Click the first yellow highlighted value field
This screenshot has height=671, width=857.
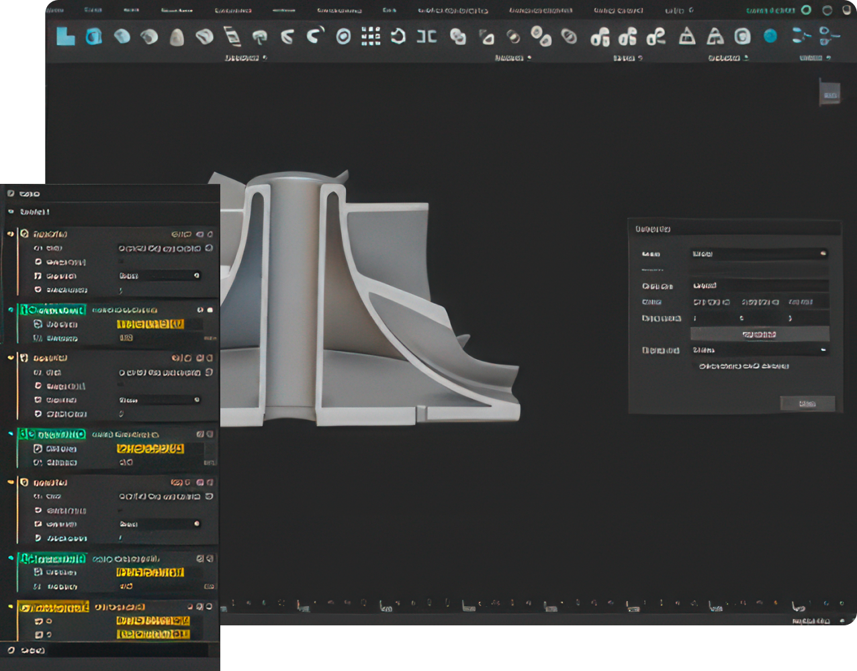click(150, 324)
